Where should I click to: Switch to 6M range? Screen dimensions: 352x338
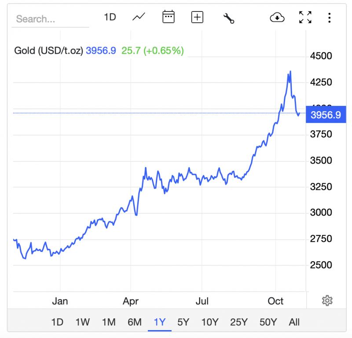point(135,322)
